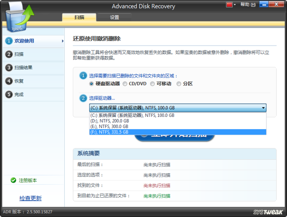Select step 5 完成 in sidebar

coord(33,94)
